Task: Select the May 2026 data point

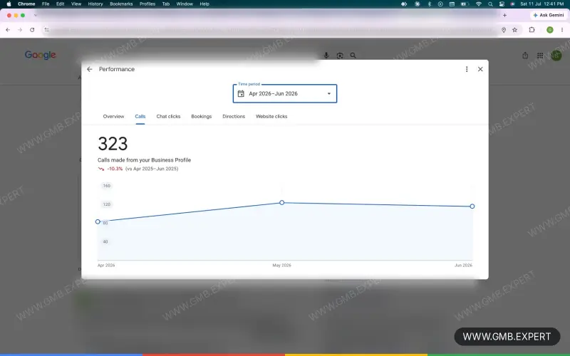Action: (x=281, y=202)
